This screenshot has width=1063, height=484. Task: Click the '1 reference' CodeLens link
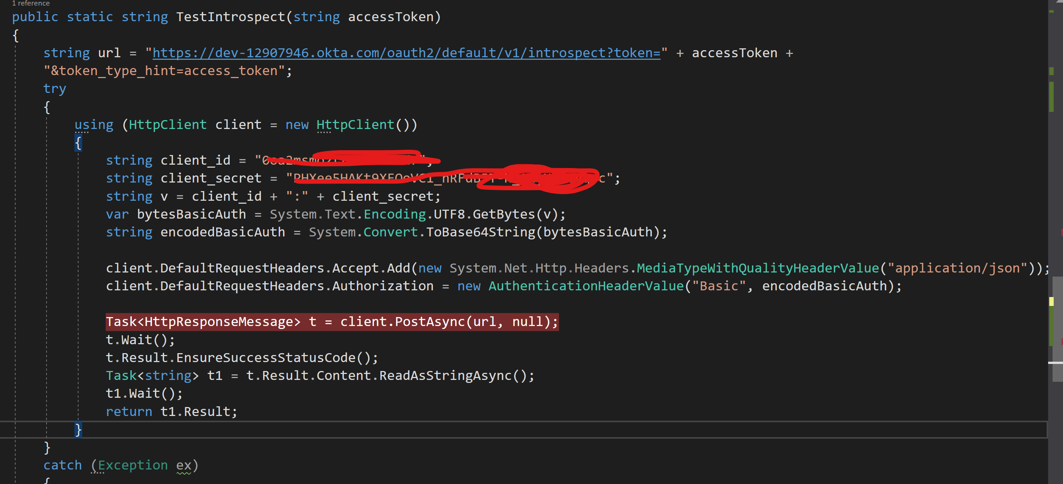click(x=31, y=3)
